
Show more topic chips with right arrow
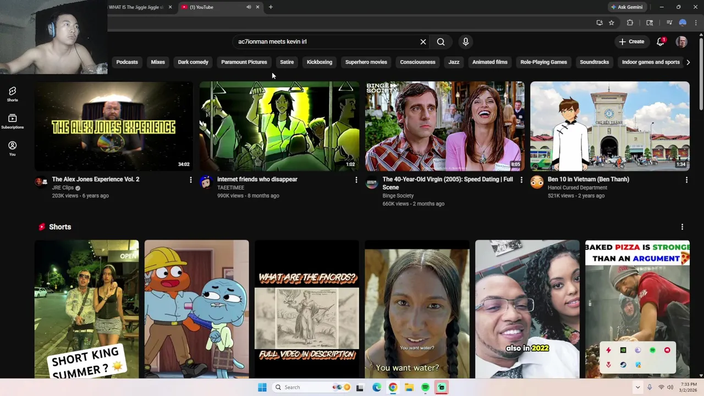pos(688,62)
